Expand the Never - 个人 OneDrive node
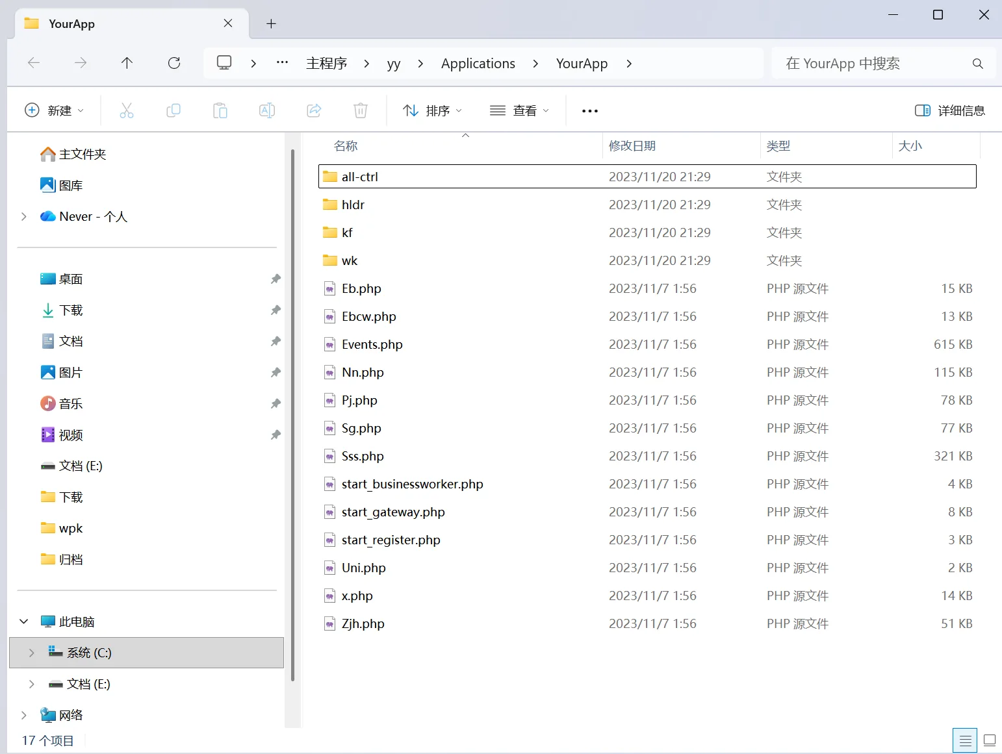The width and height of the screenshot is (1002, 754). click(24, 216)
